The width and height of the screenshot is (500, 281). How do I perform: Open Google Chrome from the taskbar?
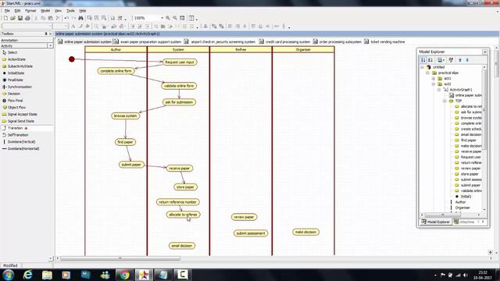124,275
